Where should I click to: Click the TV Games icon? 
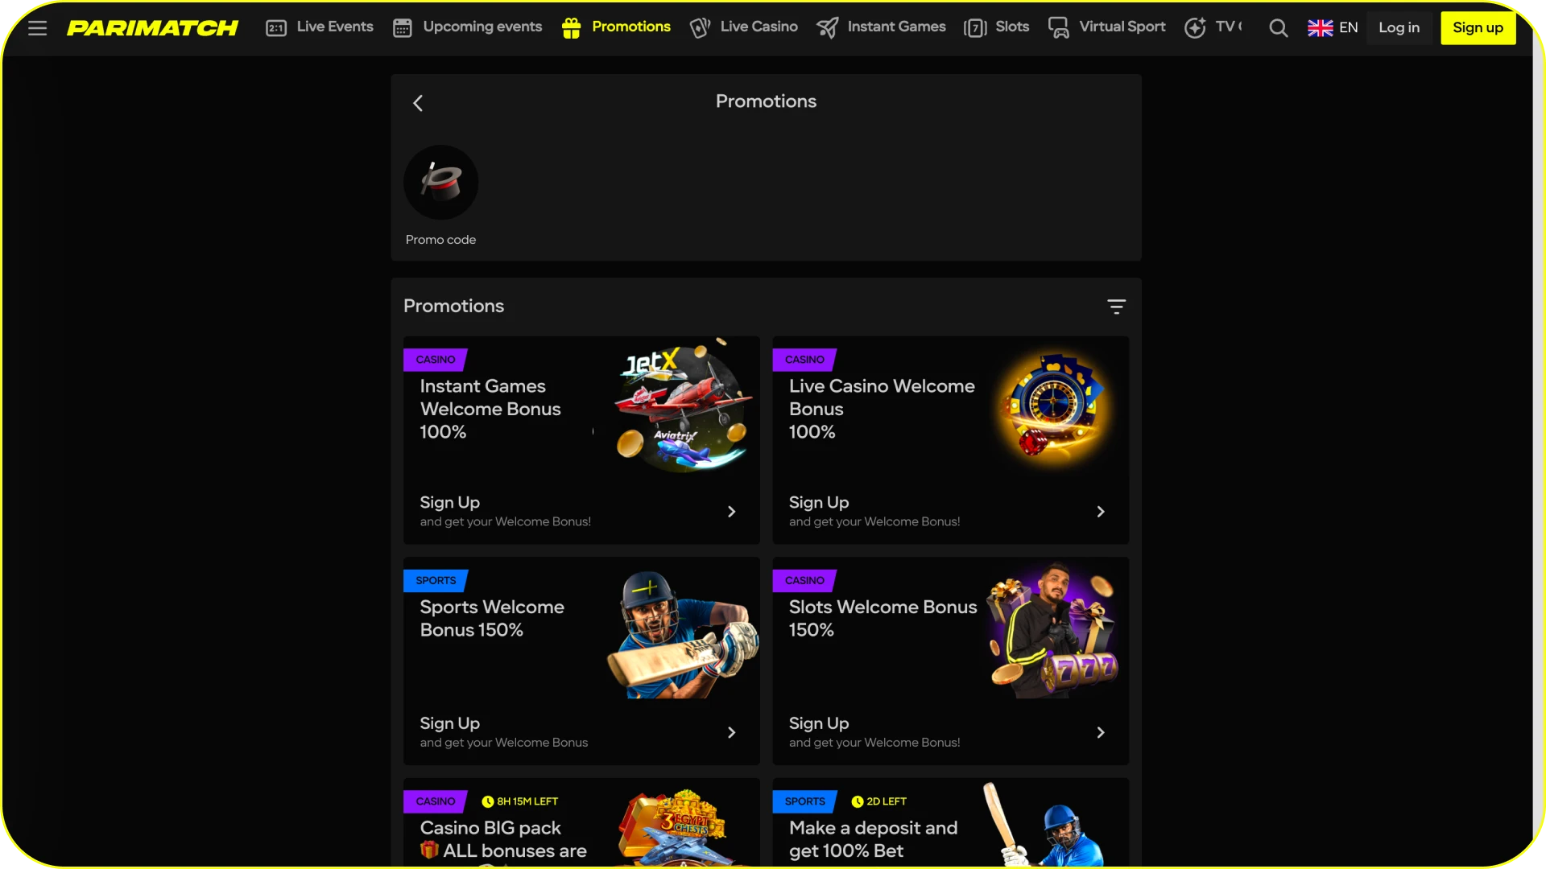click(1195, 28)
